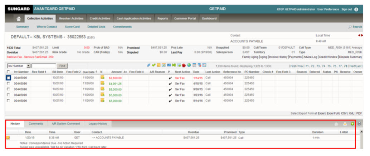The image size is (370, 156).
Task: Toggle the select-all checkbox in table header
Action: click(x=9, y=72)
